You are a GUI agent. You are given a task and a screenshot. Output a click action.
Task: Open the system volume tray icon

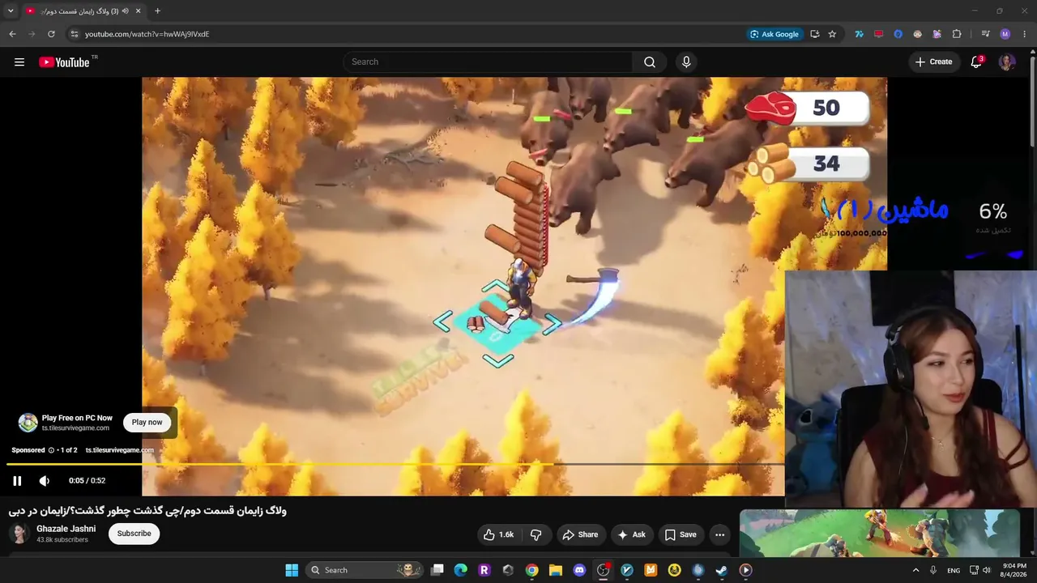986,570
